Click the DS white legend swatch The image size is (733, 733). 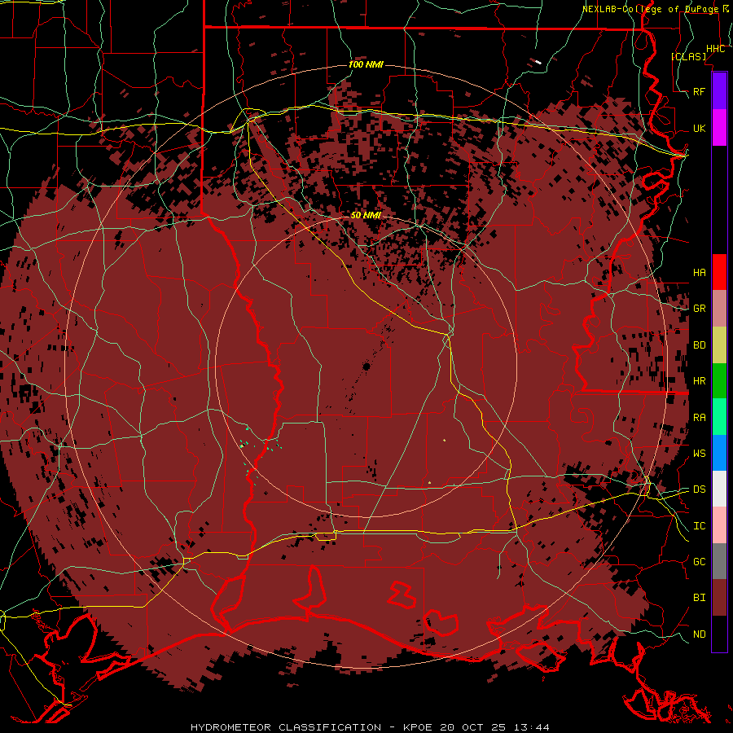[719, 489]
